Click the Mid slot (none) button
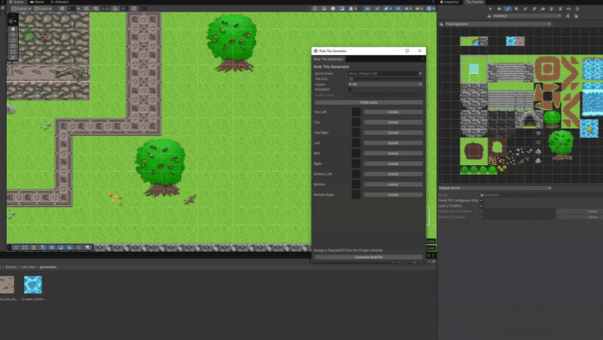Image resolution: width=603 pixels, height=340 pixels. pyautogui.click(x=393, y=154)
